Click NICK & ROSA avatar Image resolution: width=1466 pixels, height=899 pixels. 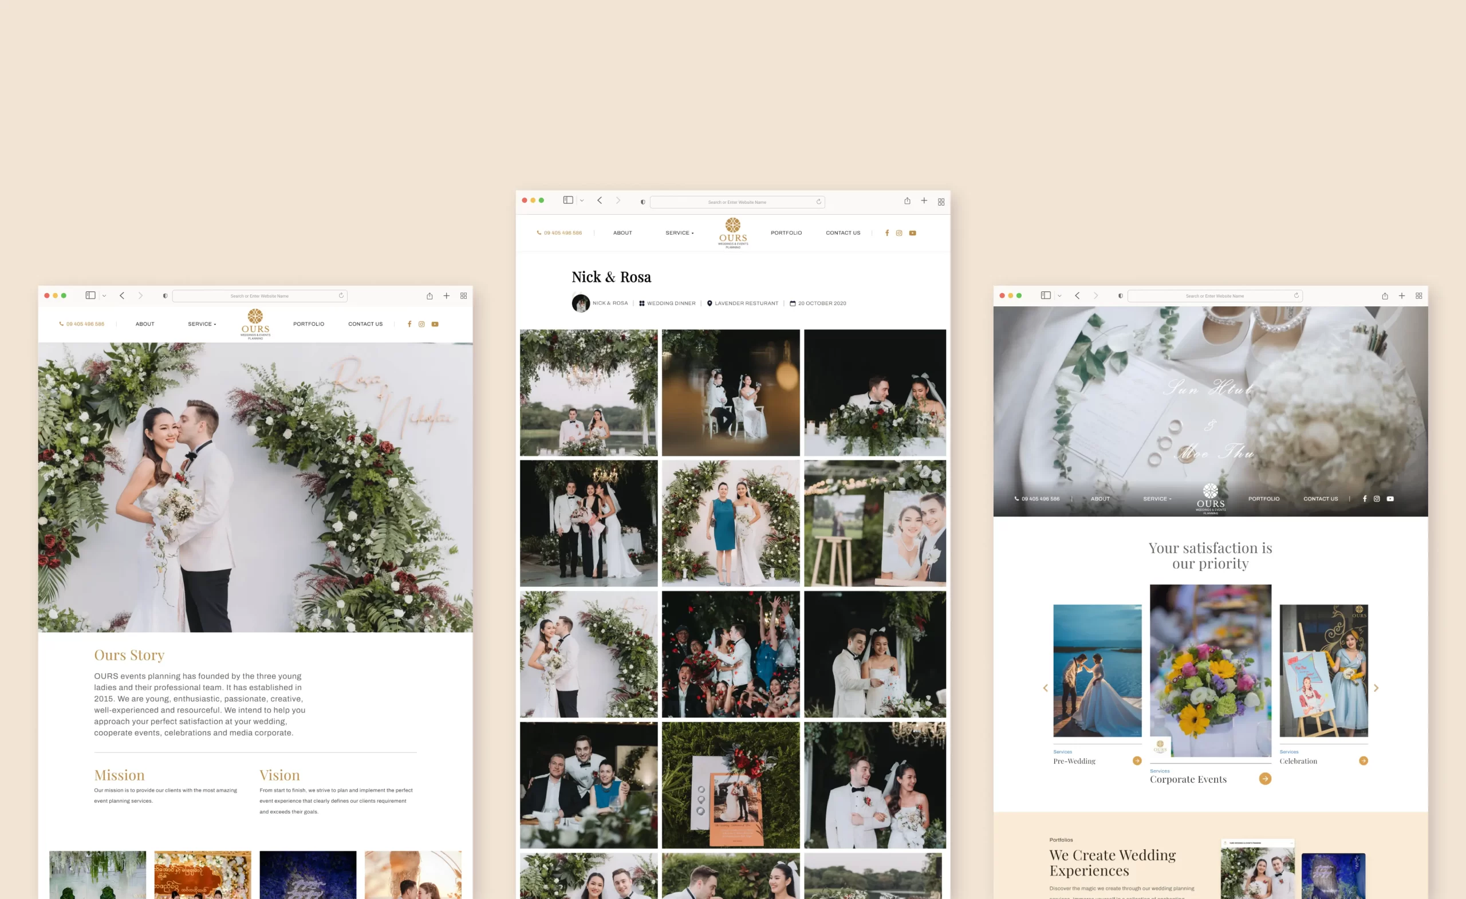click(581, 303)
